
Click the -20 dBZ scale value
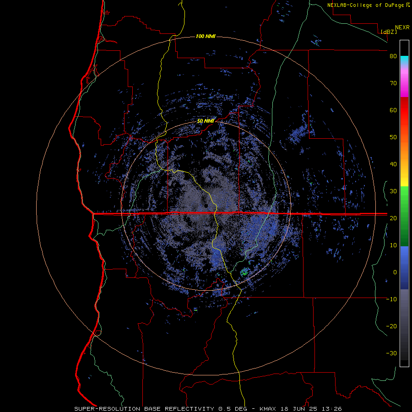pos(391,326)
